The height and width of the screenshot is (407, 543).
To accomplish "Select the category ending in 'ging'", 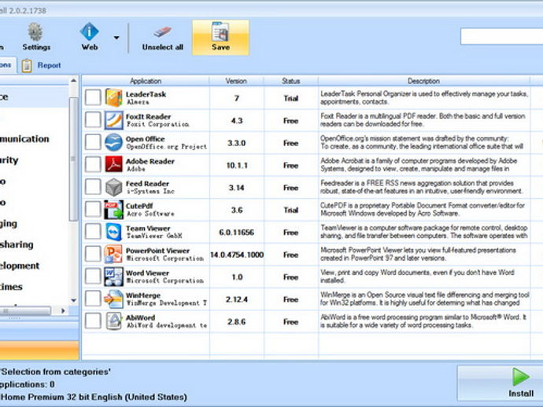I will pyautogui.click(x=9, y=224).
